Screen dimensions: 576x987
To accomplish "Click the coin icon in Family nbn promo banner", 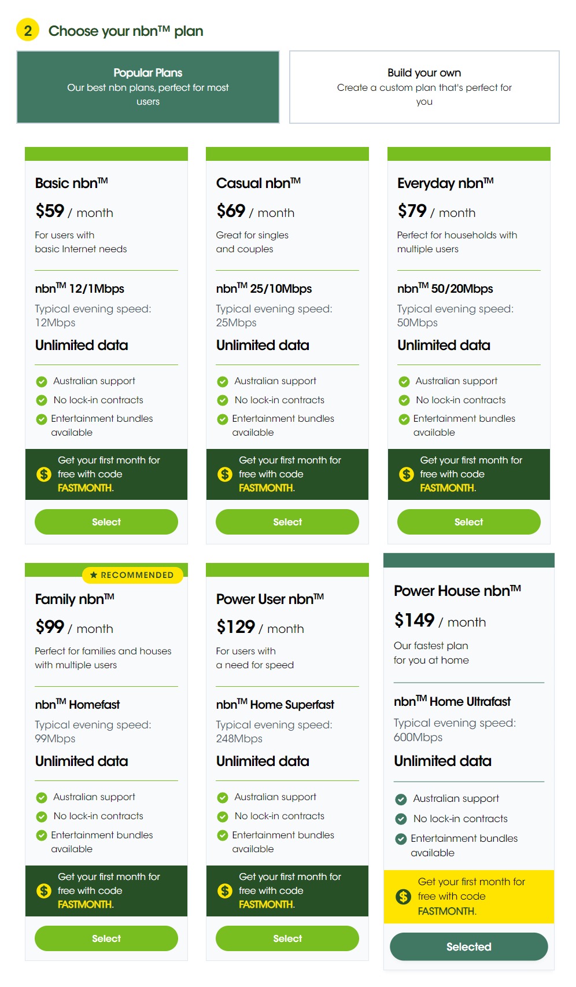I will [x=44, y=891].
